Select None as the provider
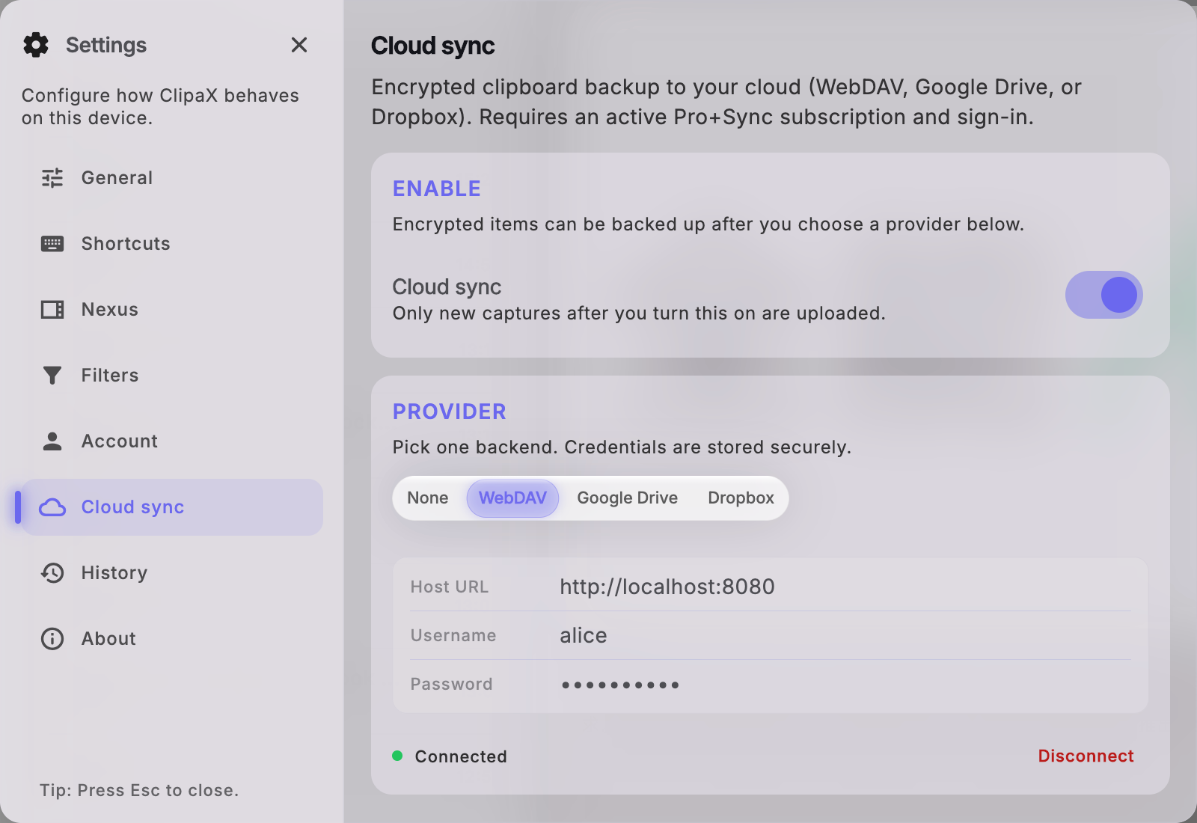 (x=428, y=498)
